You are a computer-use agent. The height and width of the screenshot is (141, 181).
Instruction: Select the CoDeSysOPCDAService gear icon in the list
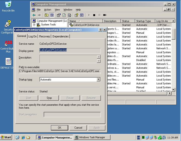(x=71, y=25)
